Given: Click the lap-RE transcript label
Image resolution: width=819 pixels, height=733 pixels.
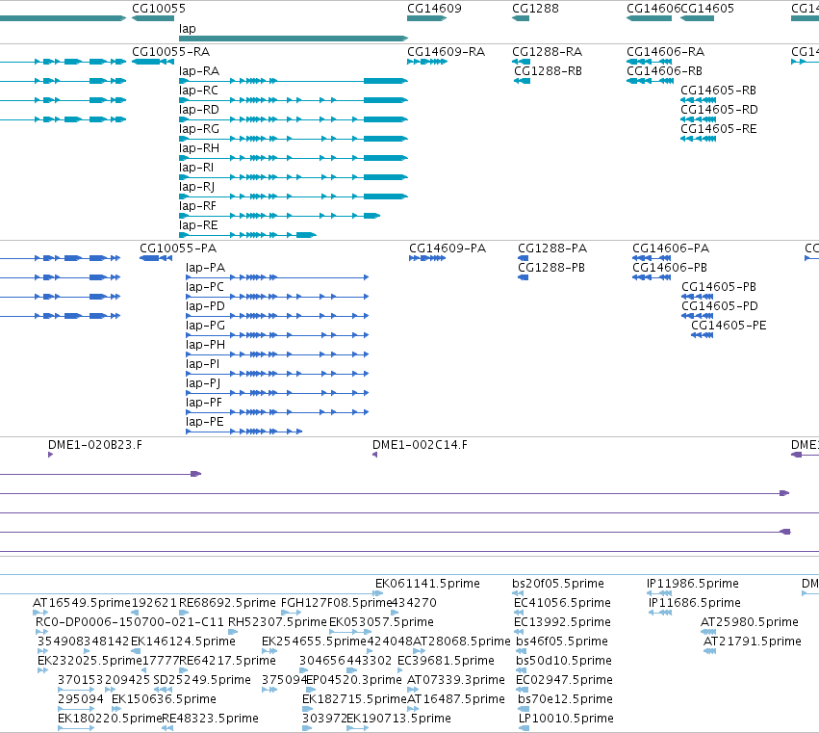Looking at the screenshot, I should click(x=198, y=225).
